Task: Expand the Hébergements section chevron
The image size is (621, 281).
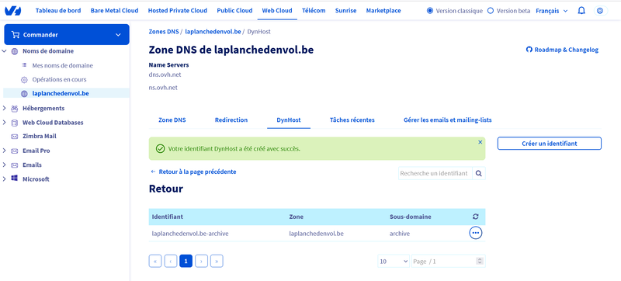Action: pyautogui.click(x=5, y=108)
